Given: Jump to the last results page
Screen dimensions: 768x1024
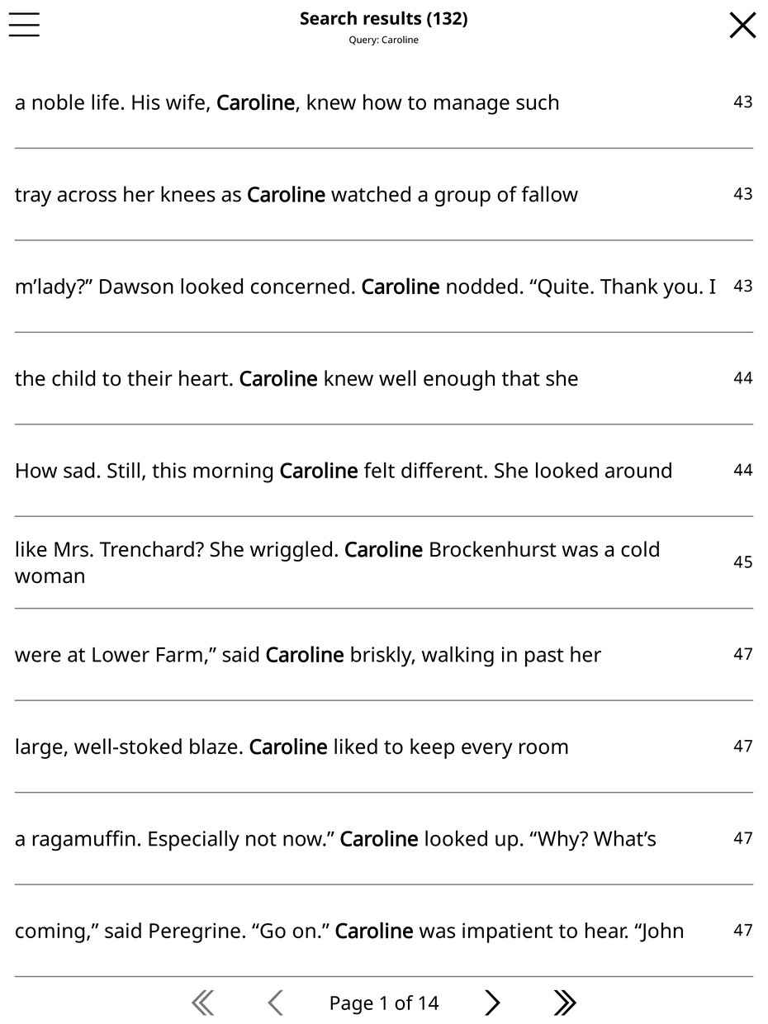Looking at the screenshot, I should click(x=565, y=1003).
